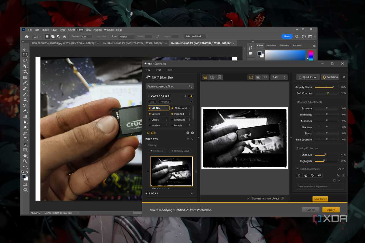Click the Soft Contrast slider
365x243 pixels.
[327, 93]
